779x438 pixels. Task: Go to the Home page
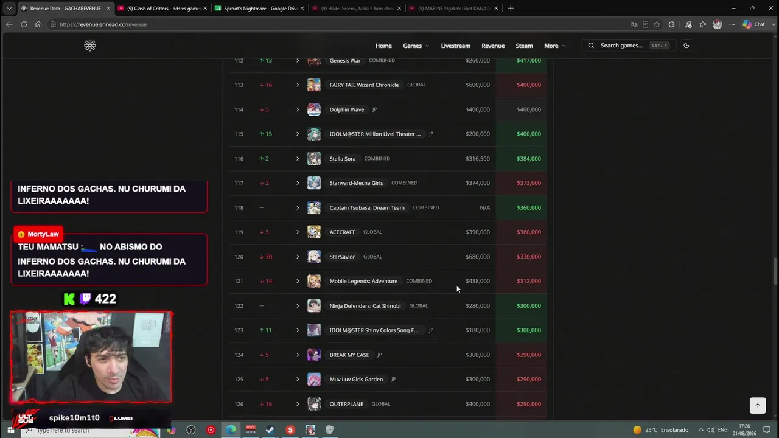tap(383, 46)
